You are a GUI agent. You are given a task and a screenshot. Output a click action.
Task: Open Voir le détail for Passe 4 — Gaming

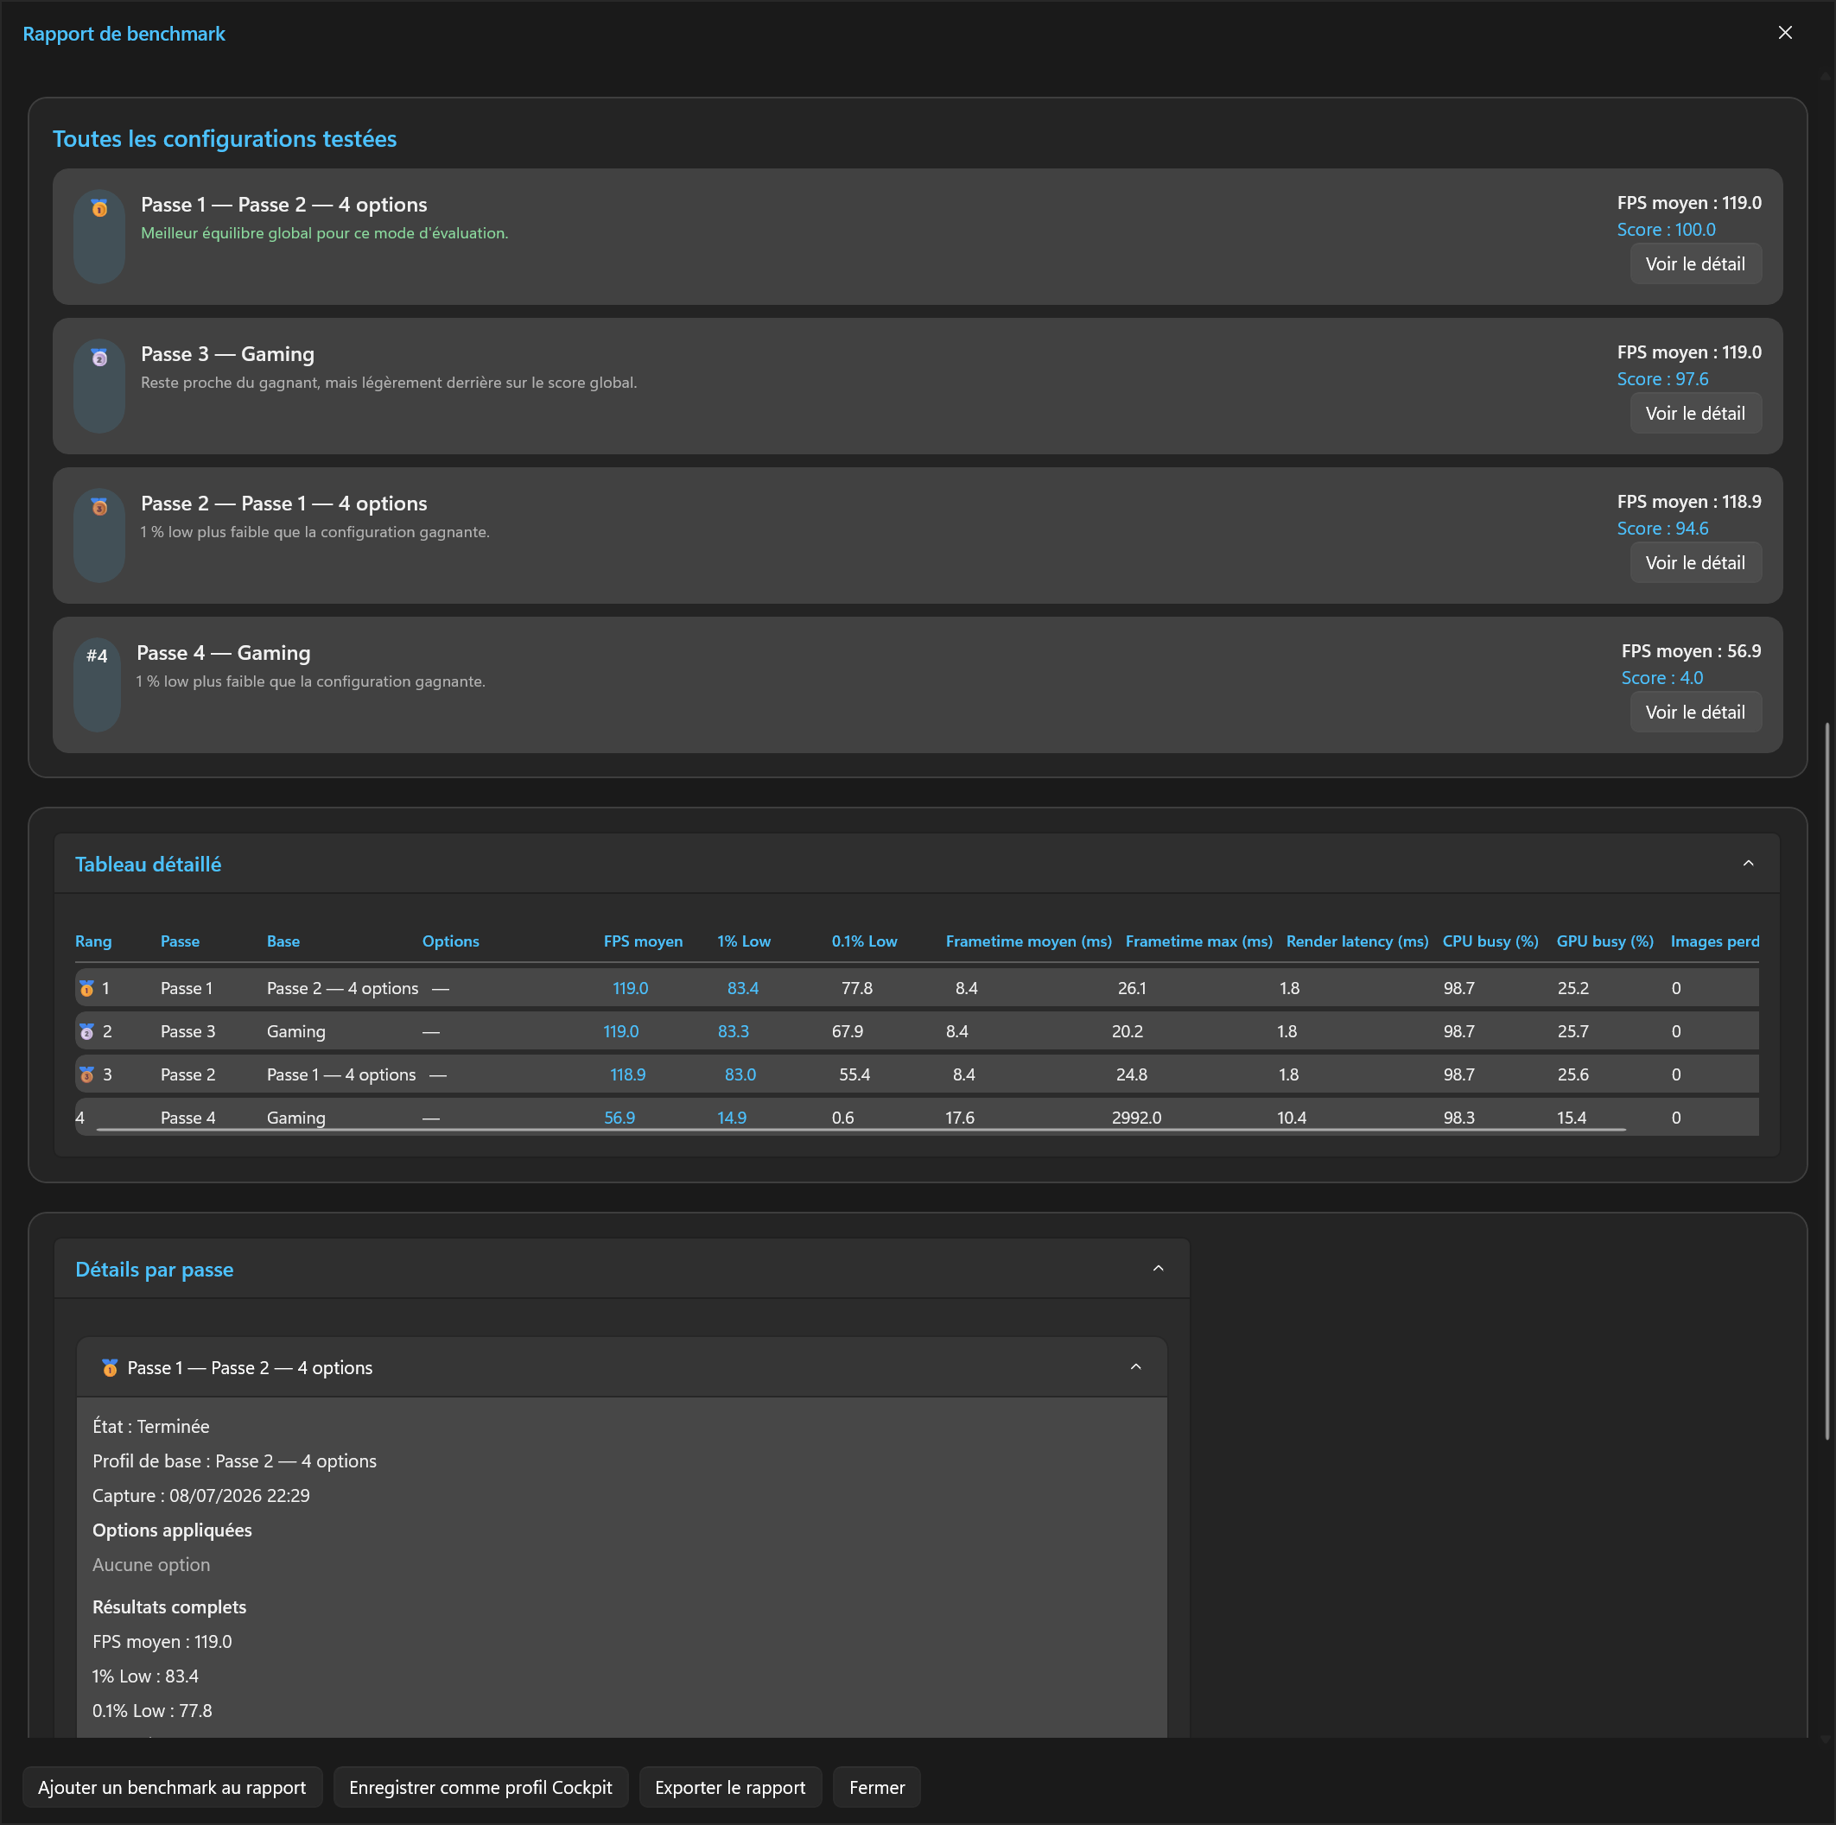pos(1694,712)
